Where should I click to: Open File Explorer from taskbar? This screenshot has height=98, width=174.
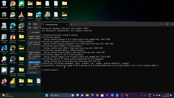click(x=87, y=95)
